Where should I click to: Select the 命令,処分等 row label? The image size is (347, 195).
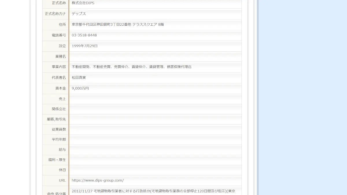56,193
